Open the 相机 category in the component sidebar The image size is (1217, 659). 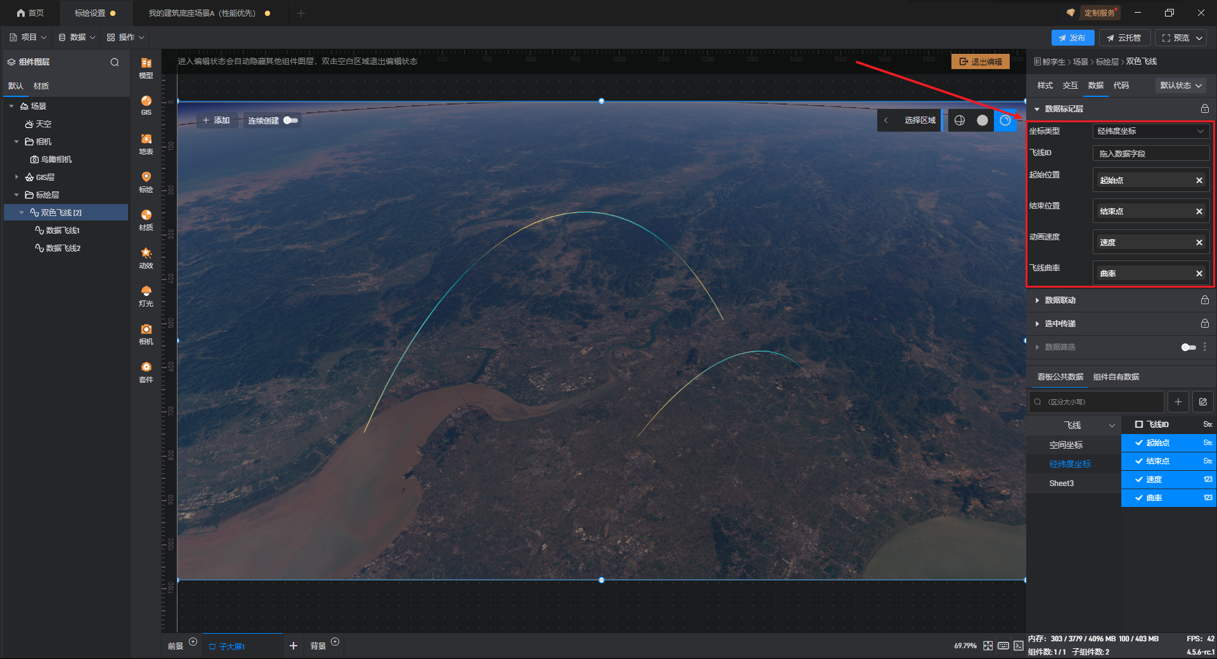(x=146, y=334)
